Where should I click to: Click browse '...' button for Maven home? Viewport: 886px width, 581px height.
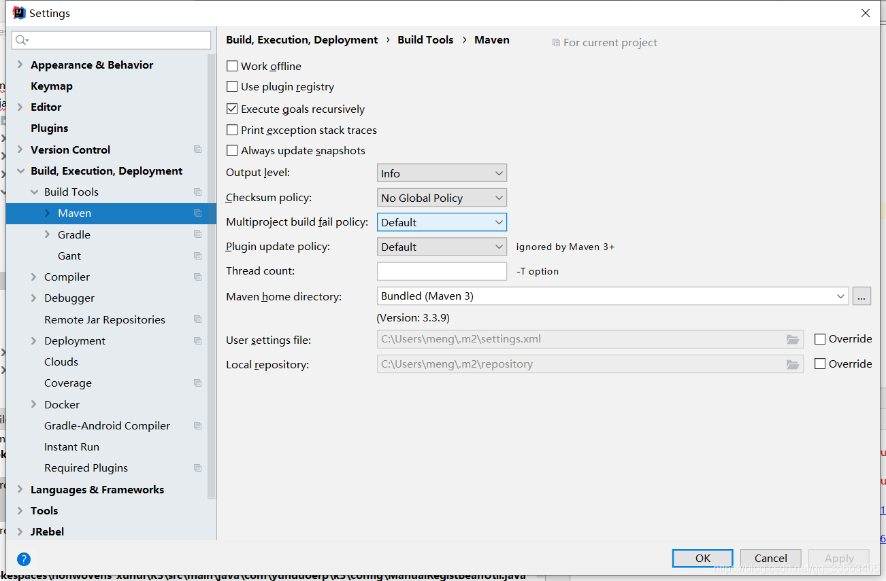[x=862, y=296]
